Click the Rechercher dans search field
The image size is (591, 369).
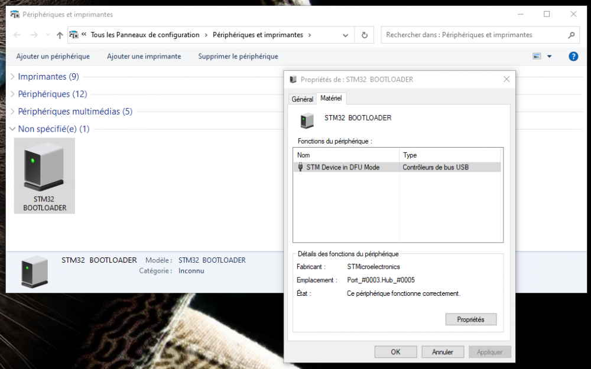click(x=473, y=35)
